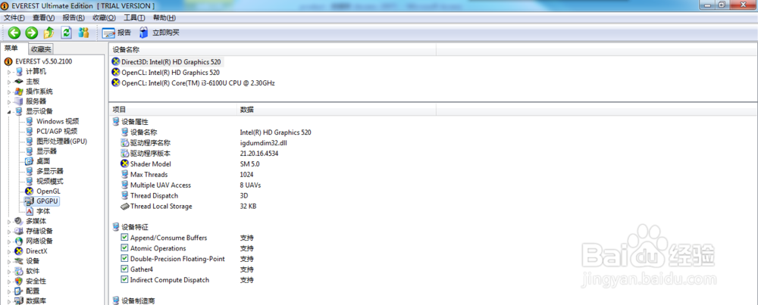Select the GPGPU icon in tree
This screenshot has height=305, width=758.
30,201
